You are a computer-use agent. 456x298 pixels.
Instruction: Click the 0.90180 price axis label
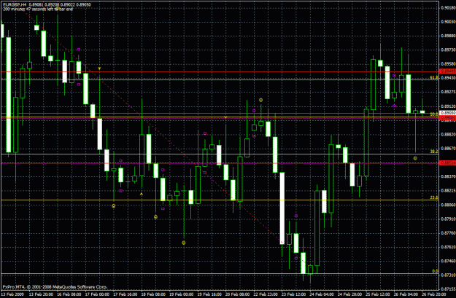tap(448, 8)
